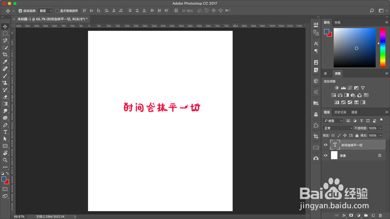The width and height of the screenshot is (390, 219).
Task: Select the Pen tool
Action: [5, 125]
